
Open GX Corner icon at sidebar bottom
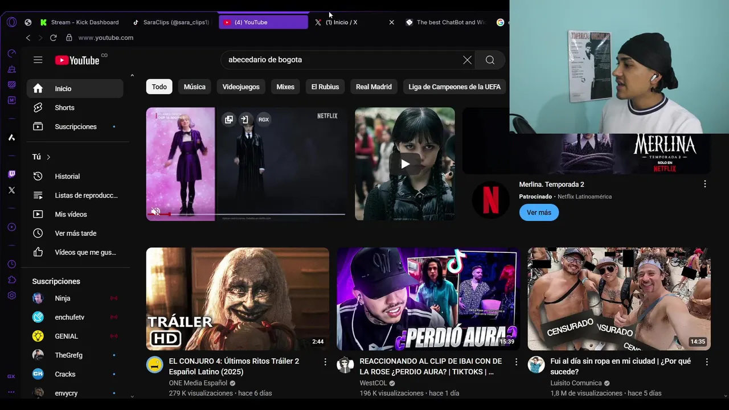pyautogui.click(x=11, y=376)
